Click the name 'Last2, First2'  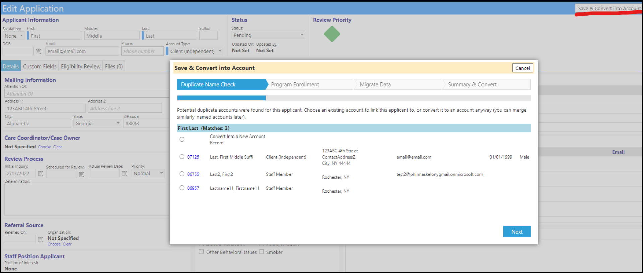click(221, 174)
